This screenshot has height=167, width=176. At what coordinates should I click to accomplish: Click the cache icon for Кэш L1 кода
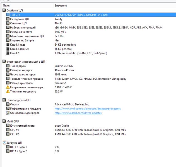pyautogui.click(x=8, y=45)
